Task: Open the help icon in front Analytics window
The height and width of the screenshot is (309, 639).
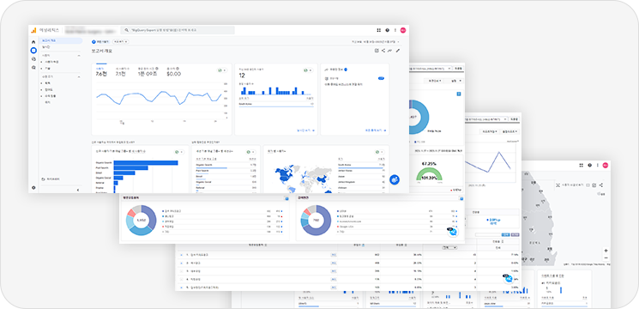Action: [387, 30]
